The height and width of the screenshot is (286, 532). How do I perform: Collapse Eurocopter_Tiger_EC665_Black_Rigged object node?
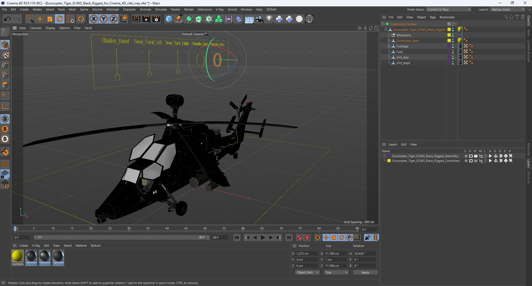click(386, 30)
